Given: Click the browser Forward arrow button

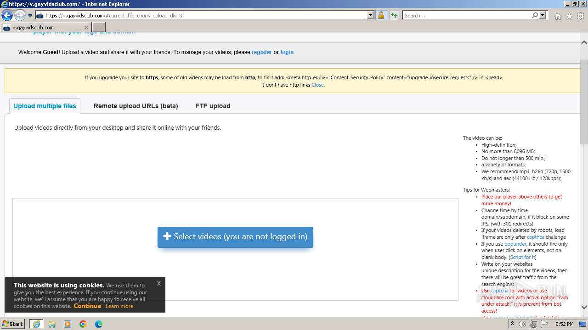Looking at the screenshot, I should [20, 16].
